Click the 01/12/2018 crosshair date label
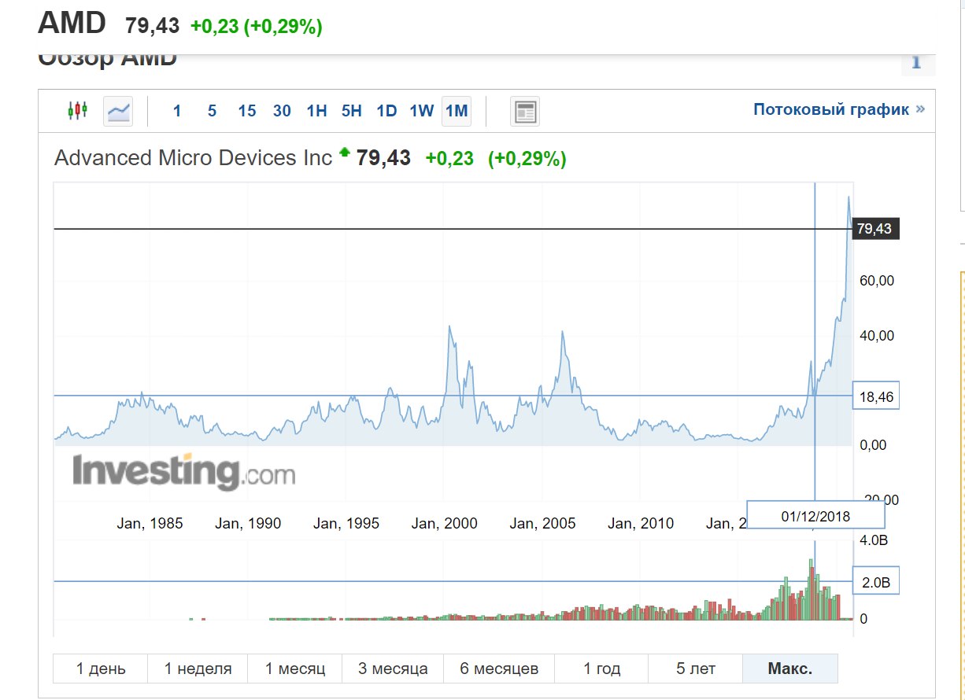The image size is (965, 700). coord(815,515)
